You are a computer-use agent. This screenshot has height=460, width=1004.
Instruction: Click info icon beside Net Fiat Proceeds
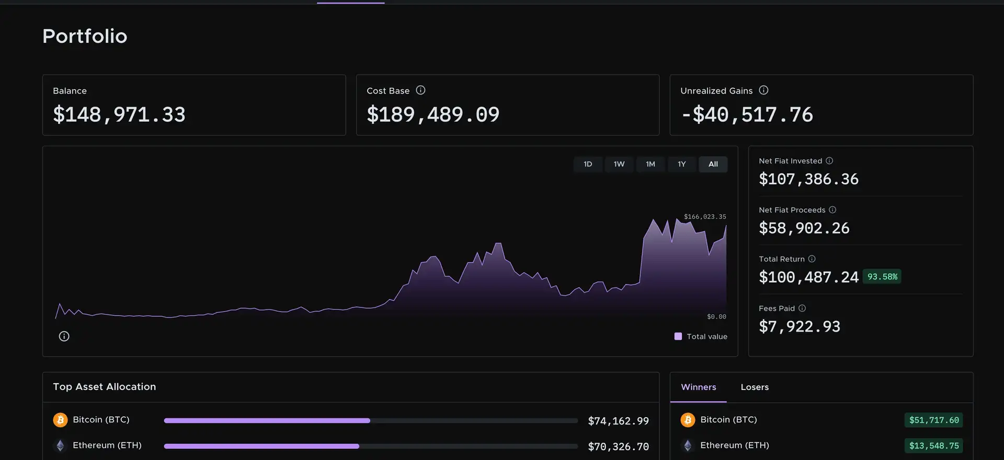(832, 210)
